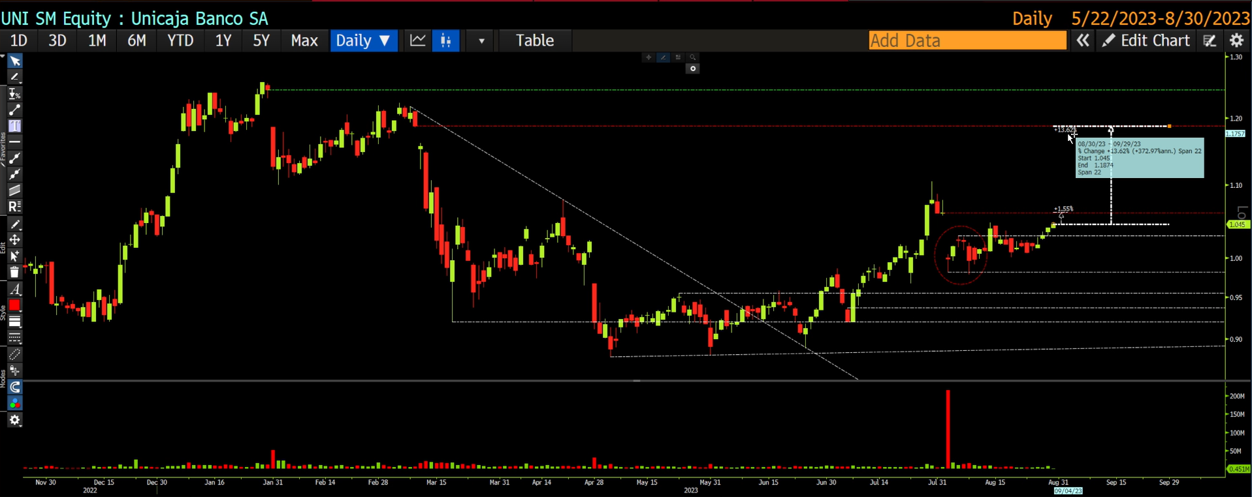Select the 1Y range
Viewport: 1252px width, 497px height.
223,40
